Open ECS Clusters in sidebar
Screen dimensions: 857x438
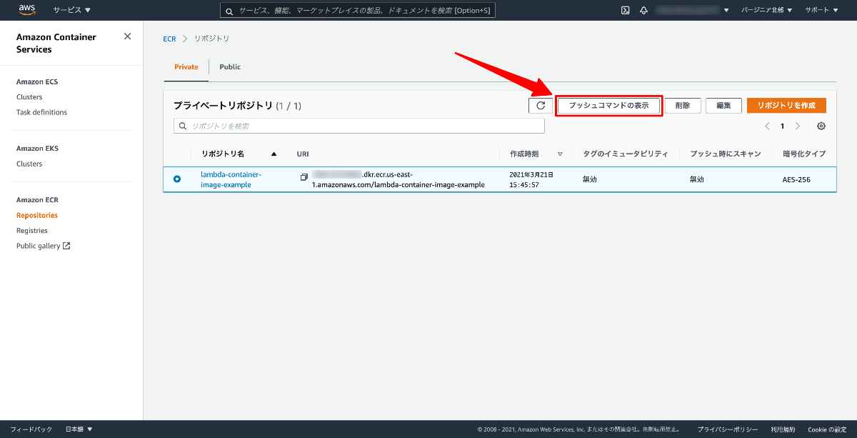[29, 97]
